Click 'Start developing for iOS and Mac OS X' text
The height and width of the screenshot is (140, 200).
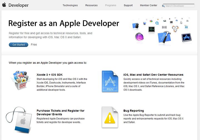point(62,84)
